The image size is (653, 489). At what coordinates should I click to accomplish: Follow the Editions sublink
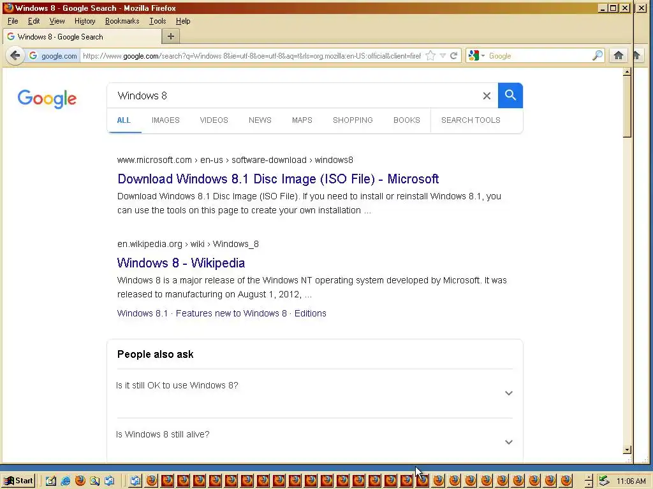[311, 313]
